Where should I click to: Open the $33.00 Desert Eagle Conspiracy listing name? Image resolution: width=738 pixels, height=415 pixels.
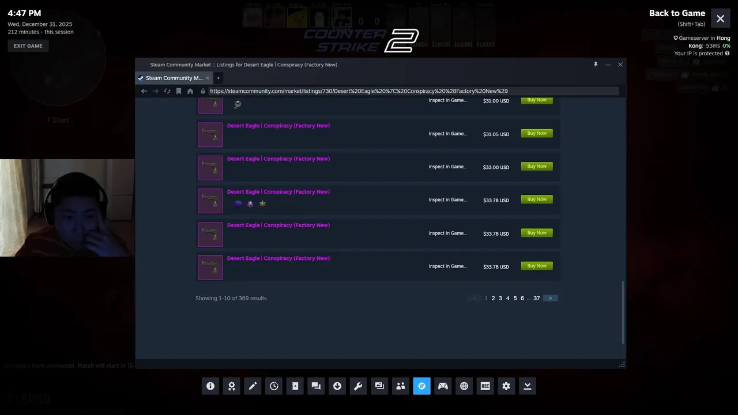coord(278,159)
